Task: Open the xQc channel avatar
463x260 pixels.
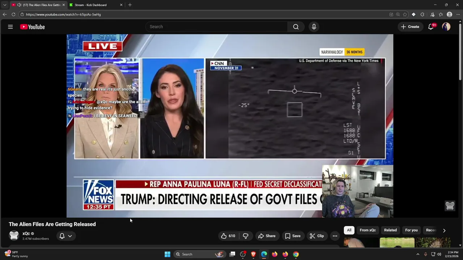Action: (x=14, y=236)
